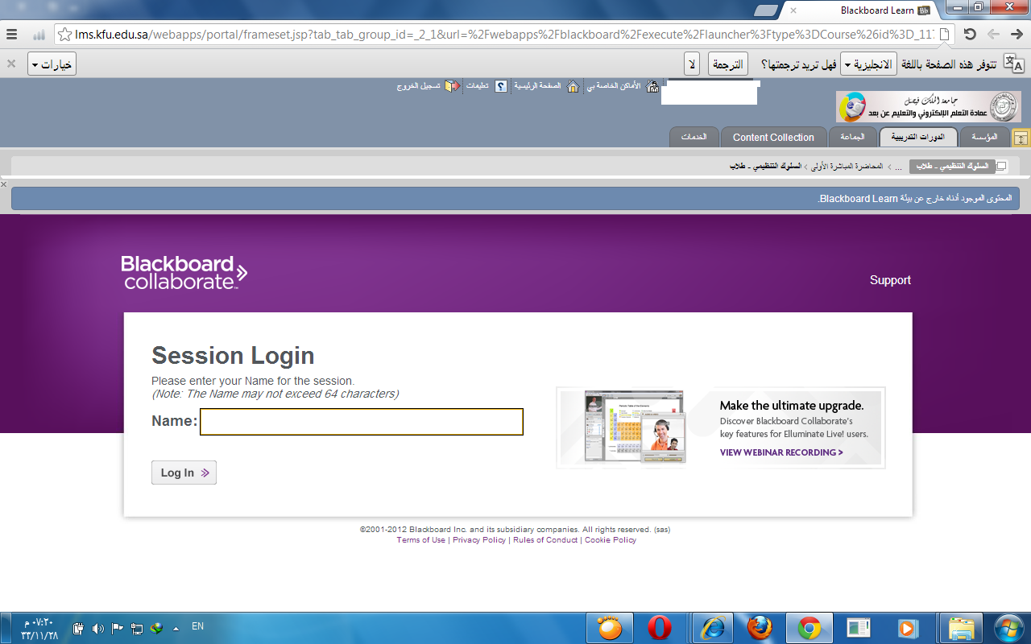The height and width of the screenshot is (644, 1031).
Task: Open the Privacy Policy link
Action: 479,540
